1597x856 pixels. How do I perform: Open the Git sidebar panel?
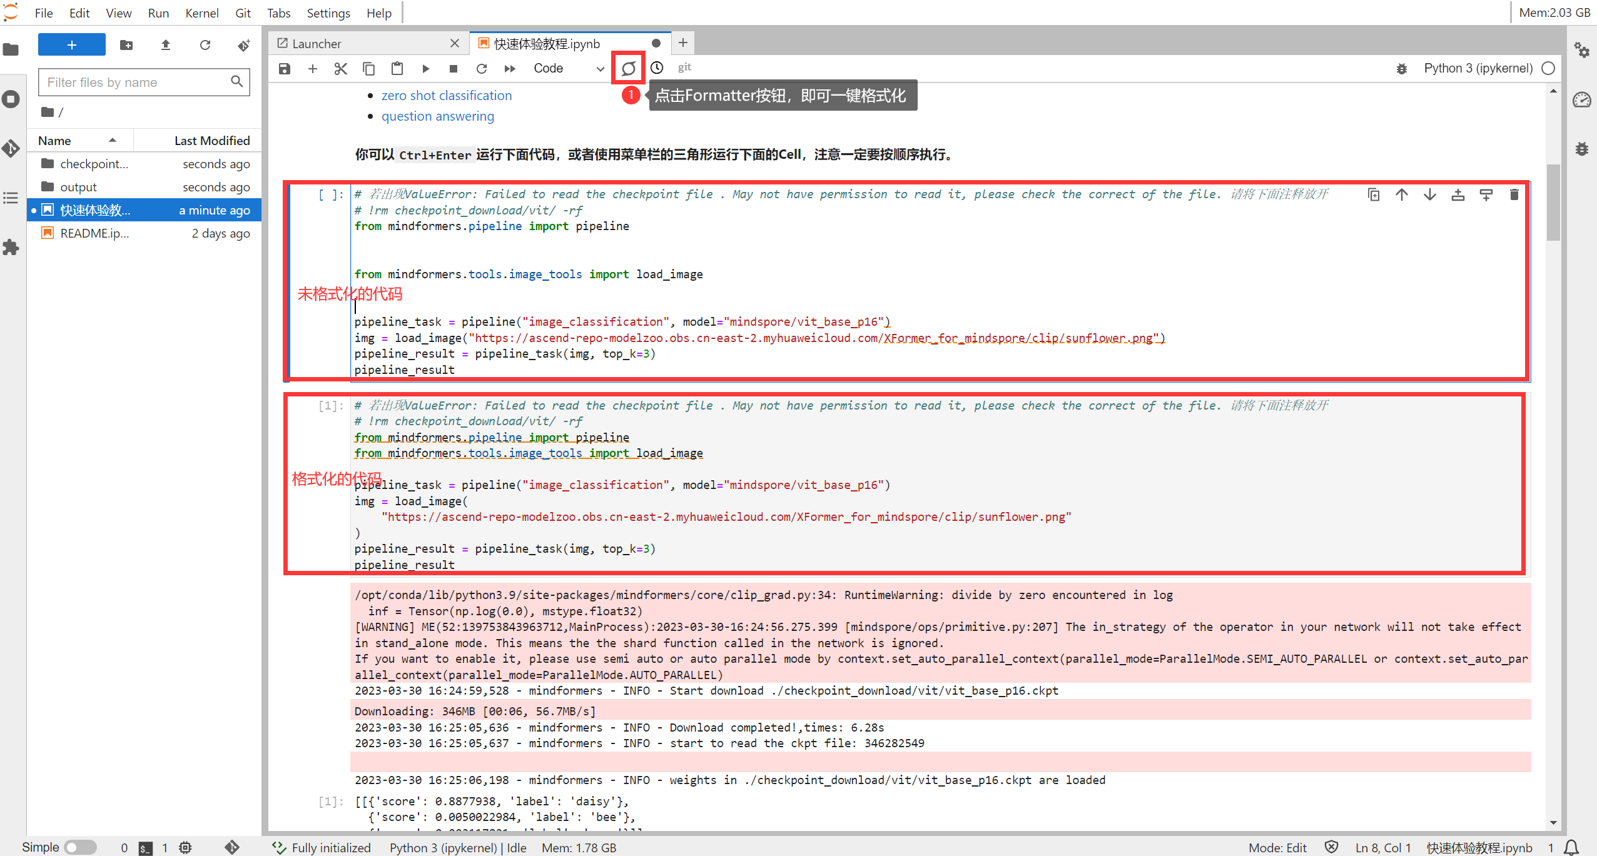[11, 148]
